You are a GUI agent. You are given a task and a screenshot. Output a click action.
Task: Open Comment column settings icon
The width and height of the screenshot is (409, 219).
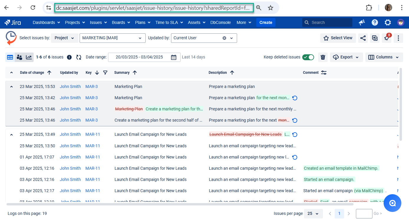(324, 73)
